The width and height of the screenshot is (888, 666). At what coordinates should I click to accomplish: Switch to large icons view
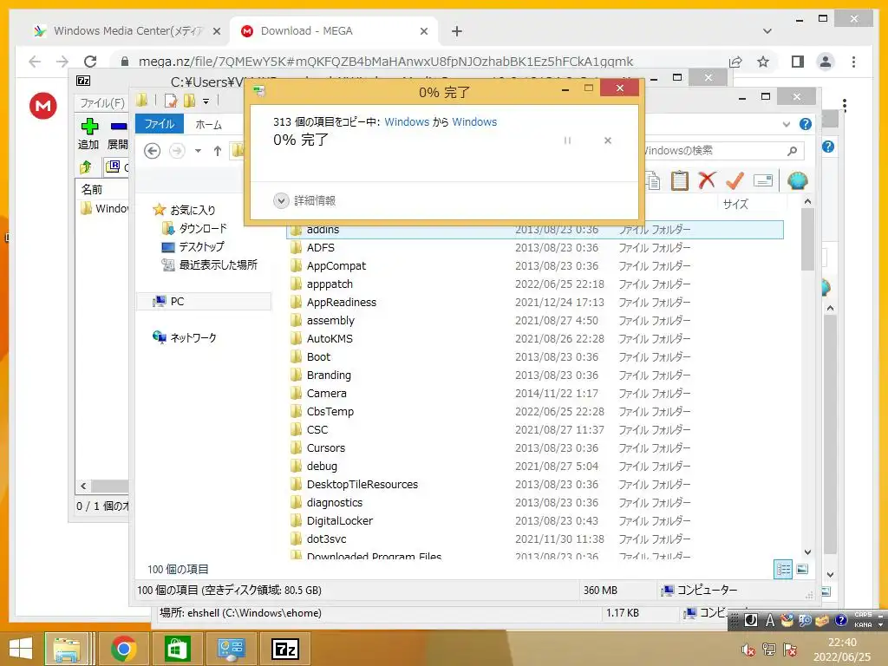pos(802,569)
